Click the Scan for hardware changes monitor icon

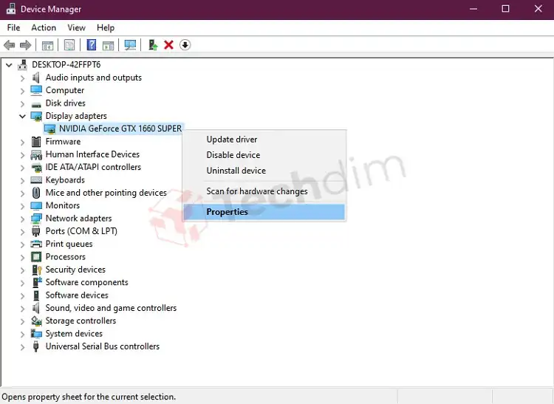pos(130,45)
